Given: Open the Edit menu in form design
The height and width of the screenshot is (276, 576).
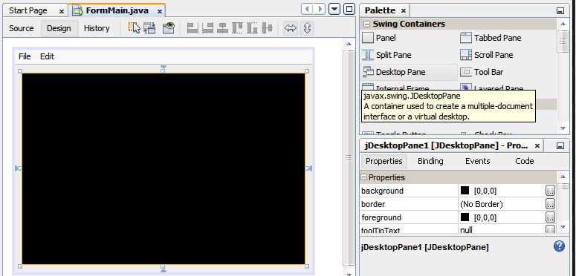Looking at the screenshot, I should pos(47,56).
